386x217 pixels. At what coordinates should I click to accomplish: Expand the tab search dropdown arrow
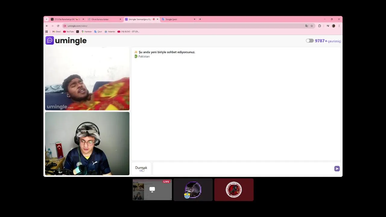pyautogui.click(x=46, y=19)
